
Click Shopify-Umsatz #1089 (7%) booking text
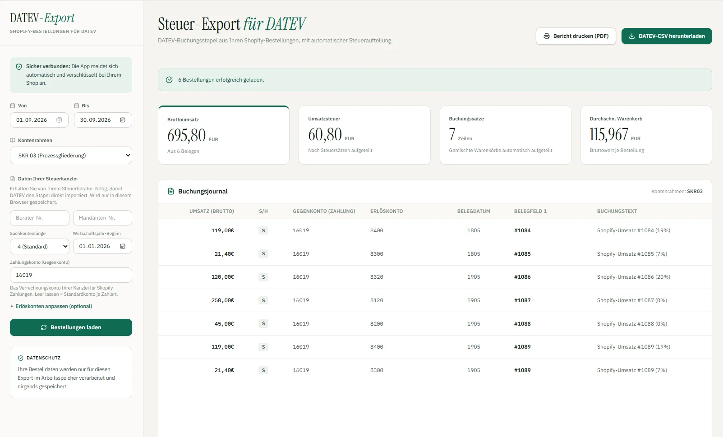(632, 370)
